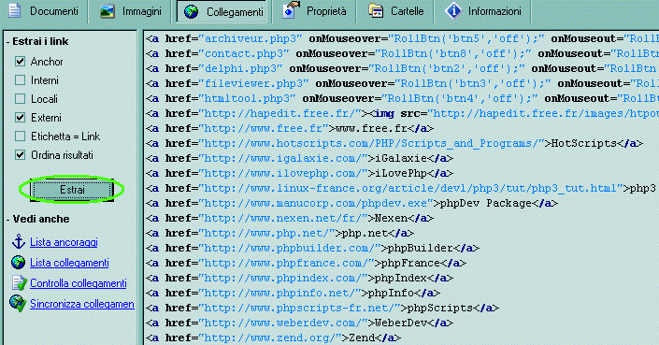The width and height of the screenshot is (659, 345).
Task: Click the globe icon beside Lista collegamenti
Action: (x=18, y=263)
